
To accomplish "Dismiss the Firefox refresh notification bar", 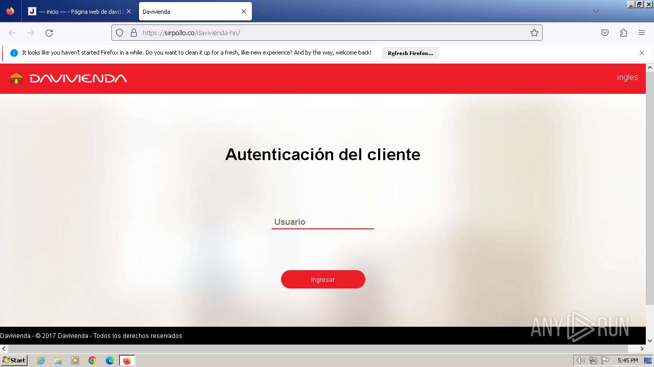I will tap(642, 53).
